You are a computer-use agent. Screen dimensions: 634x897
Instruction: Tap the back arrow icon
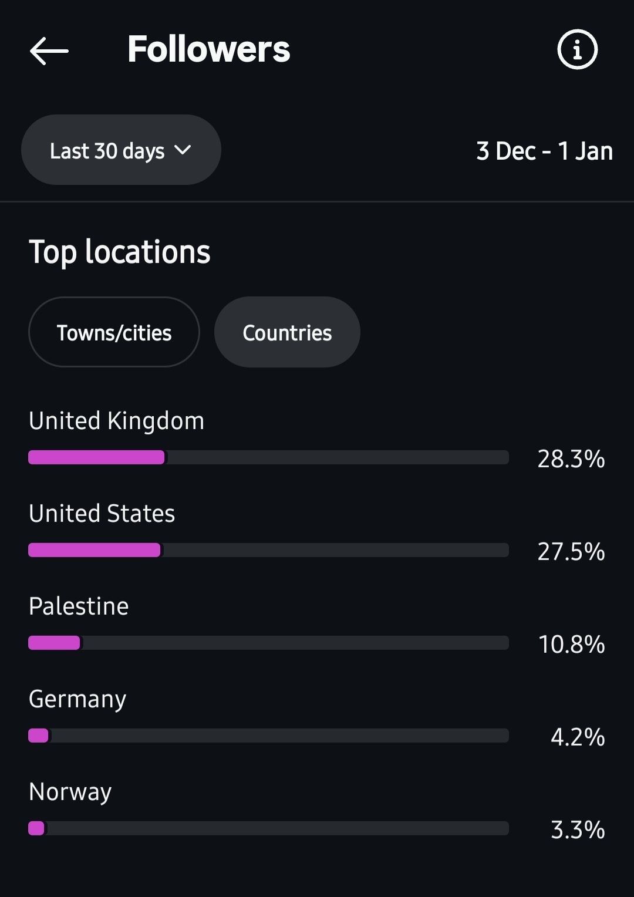(x=49, y=50)
